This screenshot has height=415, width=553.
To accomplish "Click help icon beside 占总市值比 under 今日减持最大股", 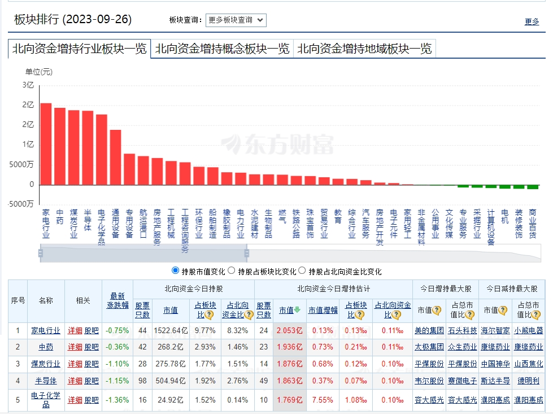I will point(536,315).
